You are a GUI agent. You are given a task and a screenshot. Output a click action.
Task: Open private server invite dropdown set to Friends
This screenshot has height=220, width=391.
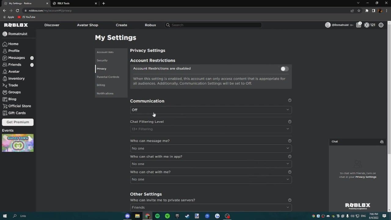coord(211,207)
